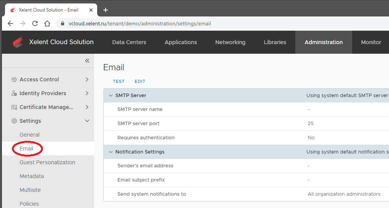Click 'Using system default SMTP server' text
Viewport: 389px width, 208px height.
click(347, 96)
